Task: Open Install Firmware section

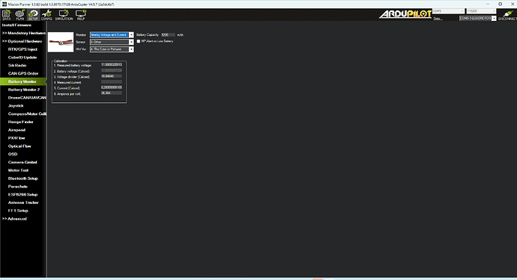Action: (x=16, y=25)
